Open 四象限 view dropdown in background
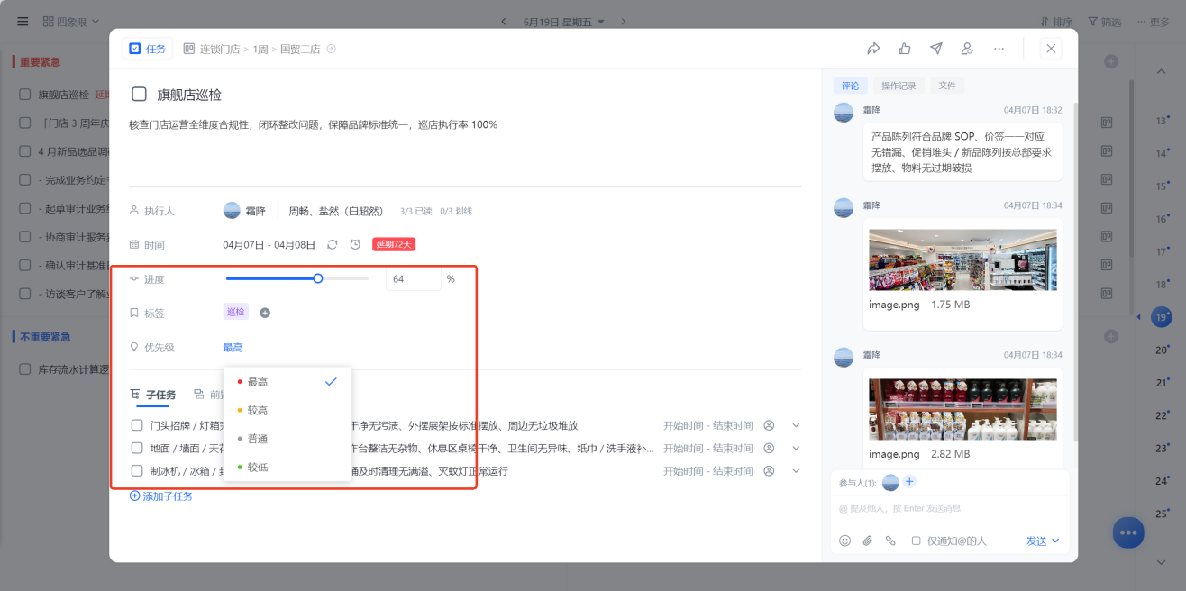 coord(71,22)
